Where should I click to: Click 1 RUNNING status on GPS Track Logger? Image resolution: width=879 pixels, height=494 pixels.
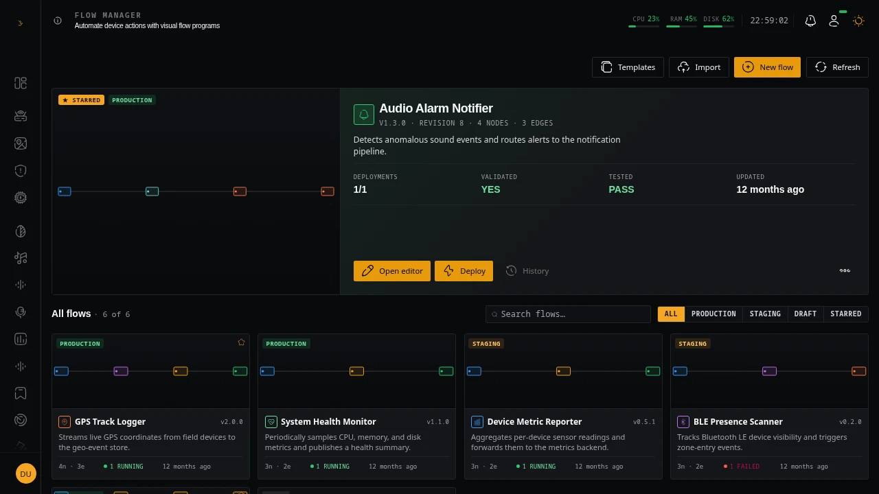tap(124, 467)
